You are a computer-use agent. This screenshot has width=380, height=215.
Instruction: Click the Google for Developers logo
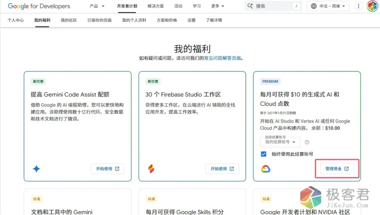pos(39,6)
